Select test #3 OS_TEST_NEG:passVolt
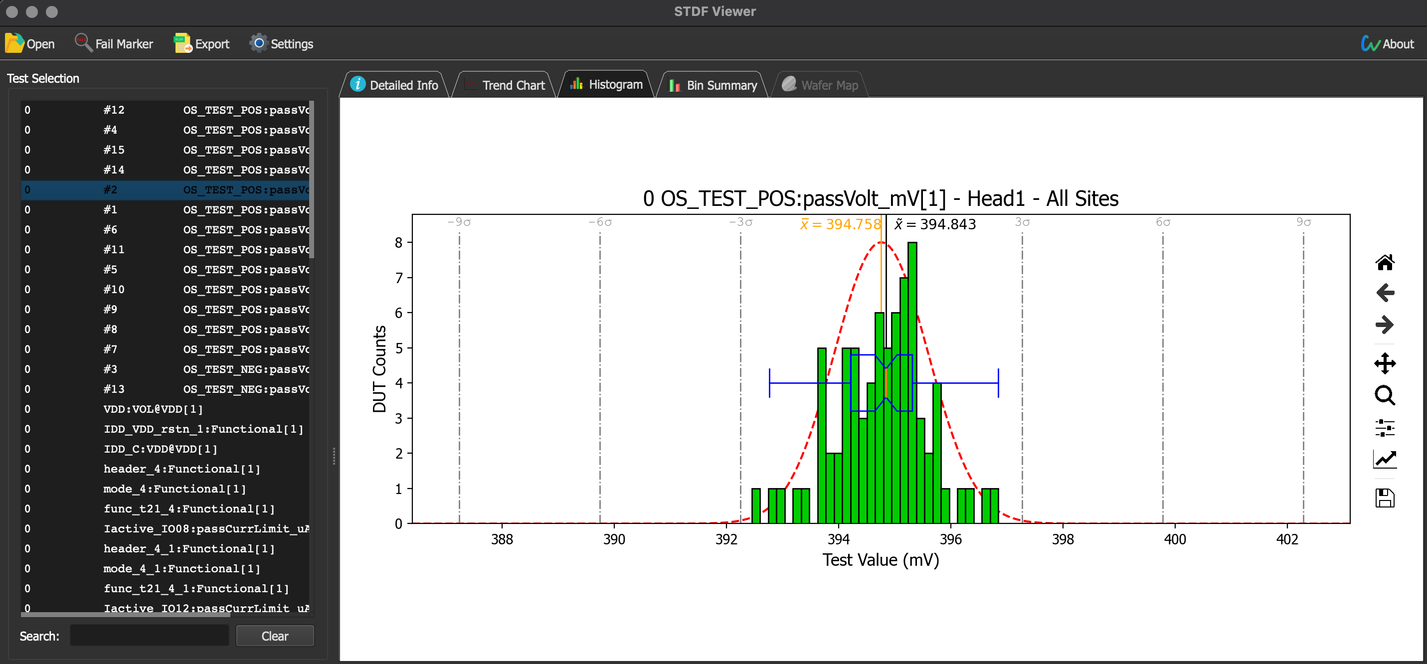 [x=166, y=369]
